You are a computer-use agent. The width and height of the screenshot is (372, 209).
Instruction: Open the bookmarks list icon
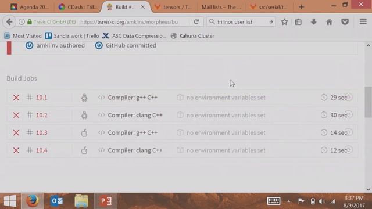point(298,22)
